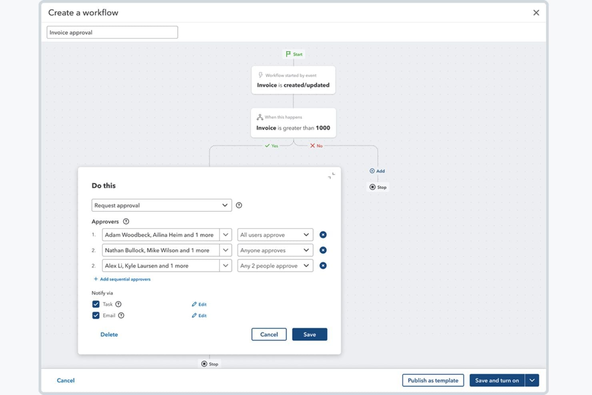
Task: Click the Add sequential approvers link
Action: [122, 279]
